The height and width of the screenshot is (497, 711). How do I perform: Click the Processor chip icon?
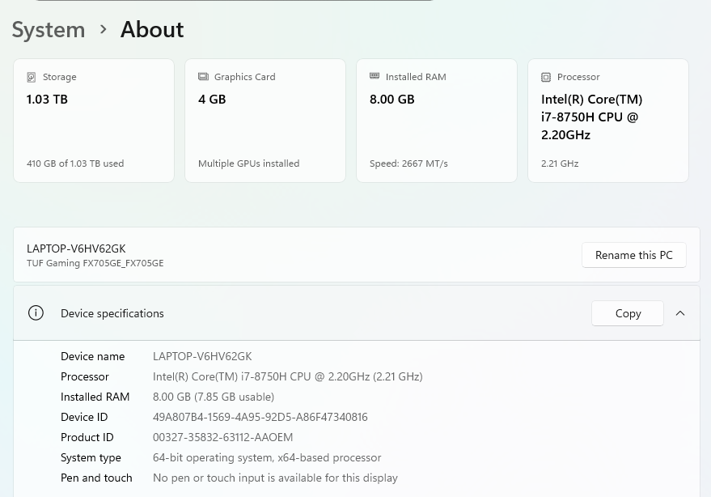pyautogui.click(x=546, y=77)
